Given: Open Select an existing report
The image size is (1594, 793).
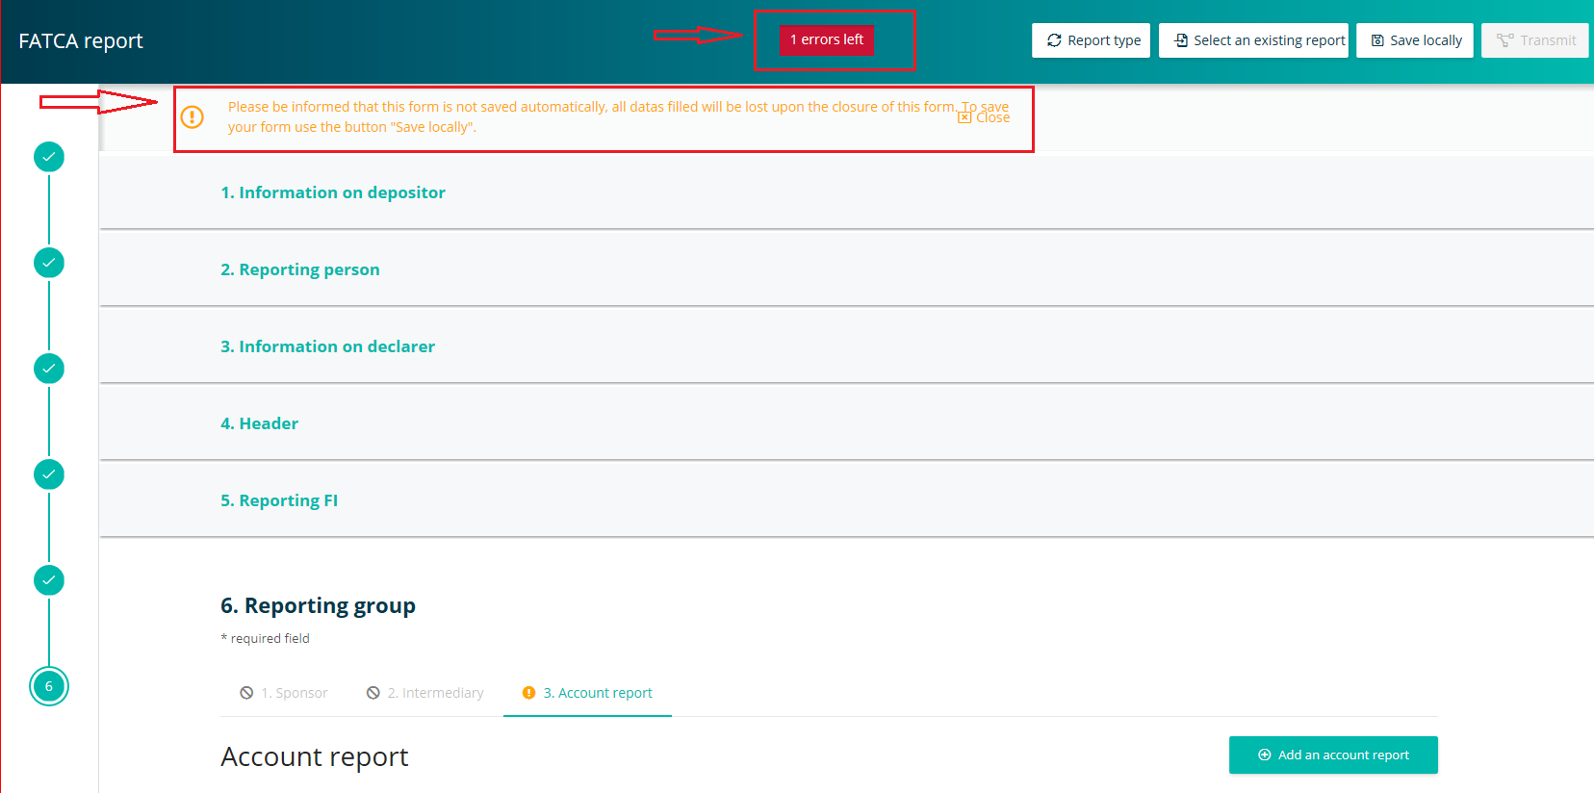Looking at the screenshot, I should tap(1253, 40).
